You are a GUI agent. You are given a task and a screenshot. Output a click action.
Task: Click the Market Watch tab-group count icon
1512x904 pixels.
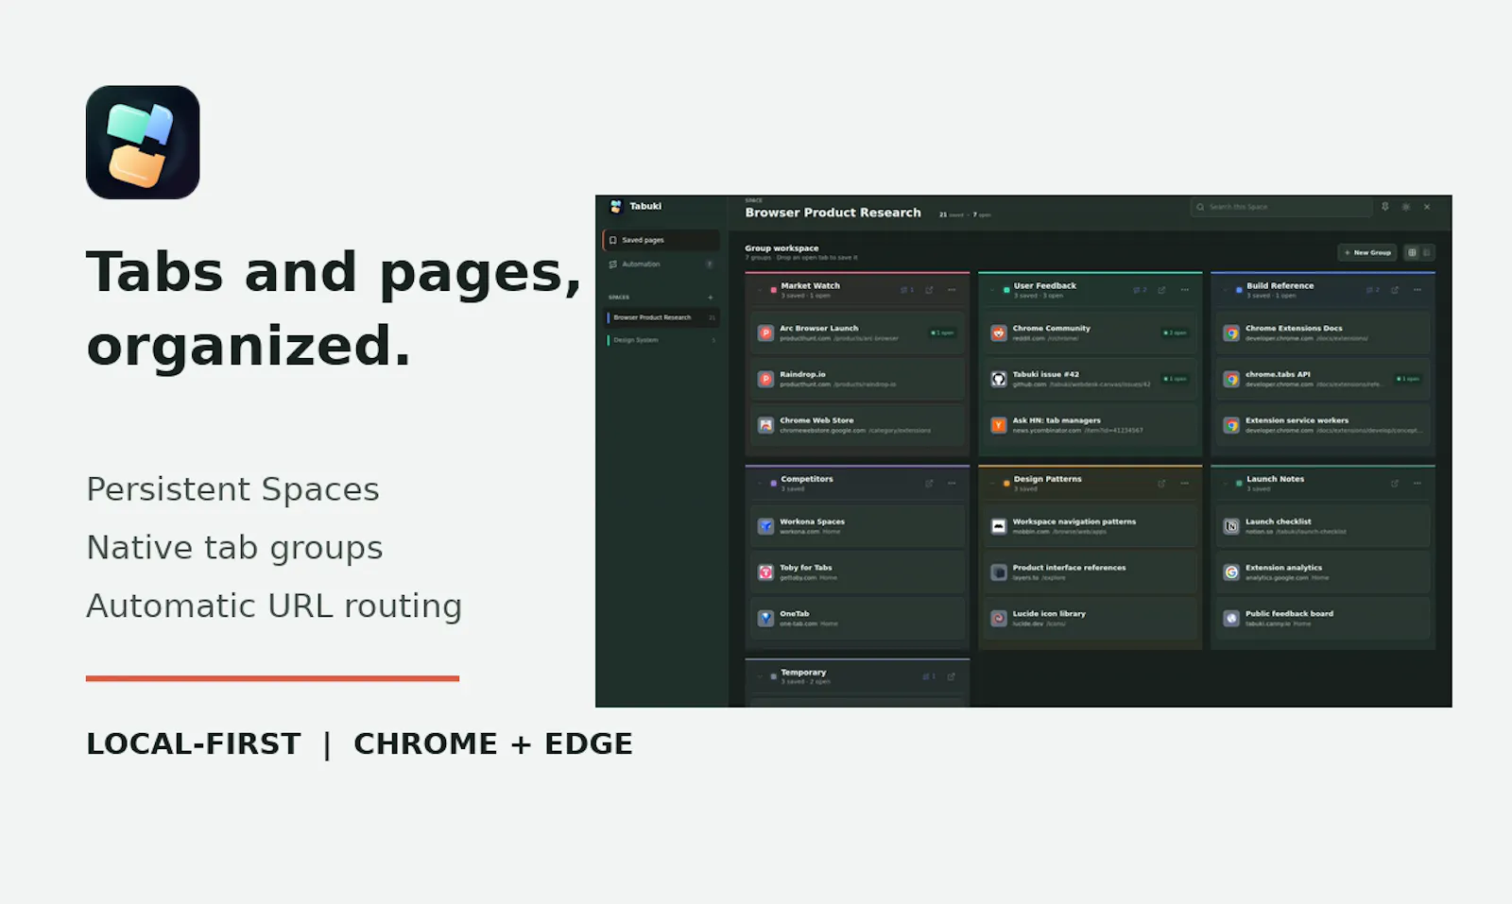point(907,290)
